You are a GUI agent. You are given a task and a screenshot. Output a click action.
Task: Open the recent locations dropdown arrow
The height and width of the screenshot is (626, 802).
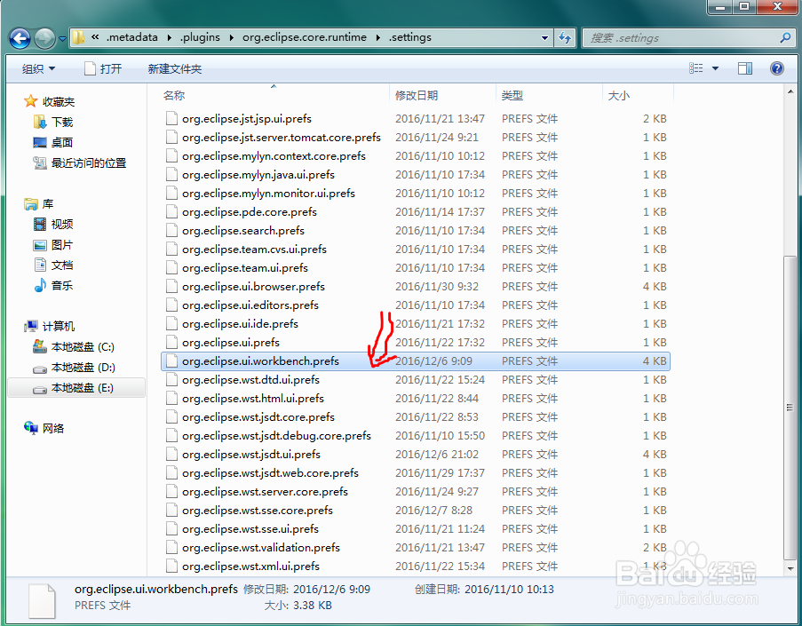[x=62, y=38]
